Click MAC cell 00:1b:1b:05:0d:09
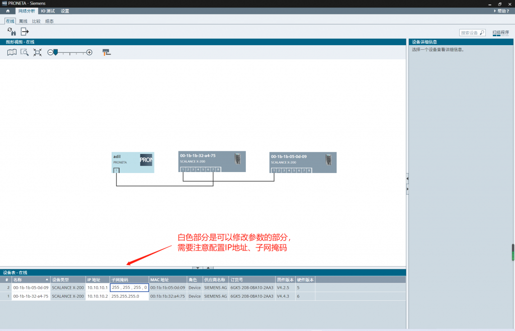The image size is (515, 331). pos(167,288)
